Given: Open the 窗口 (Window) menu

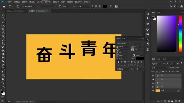Looking at the screenshot, I should pos(78,2).
